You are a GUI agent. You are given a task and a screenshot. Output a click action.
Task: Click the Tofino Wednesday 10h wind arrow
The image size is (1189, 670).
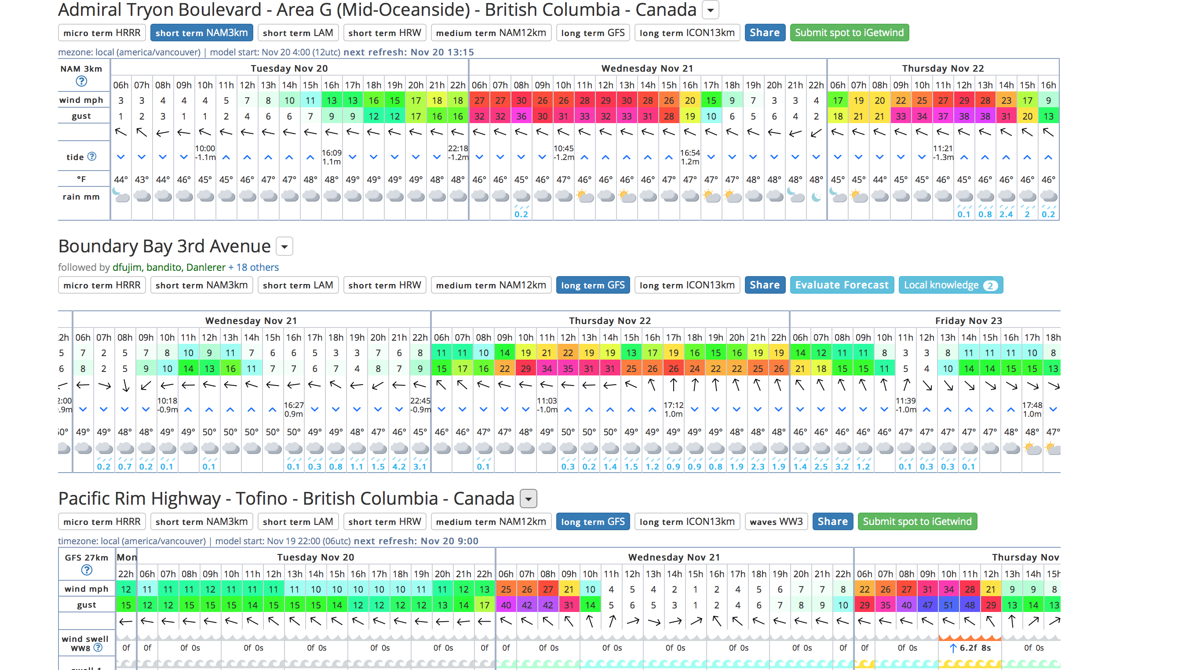point(590,621)
